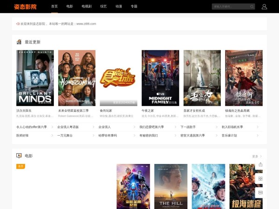Screen dimensions: 279x209
Task: Click the orange recommend tag
Action: [x=20, y=166]
